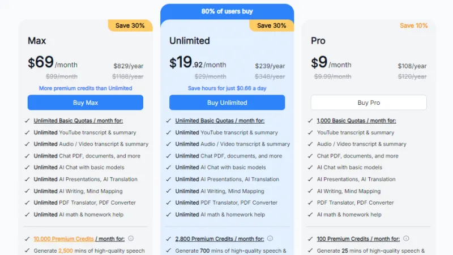453x255 pixels.
Task: Click the Save 30% badge on Max plan
Action: click(130, 25)
